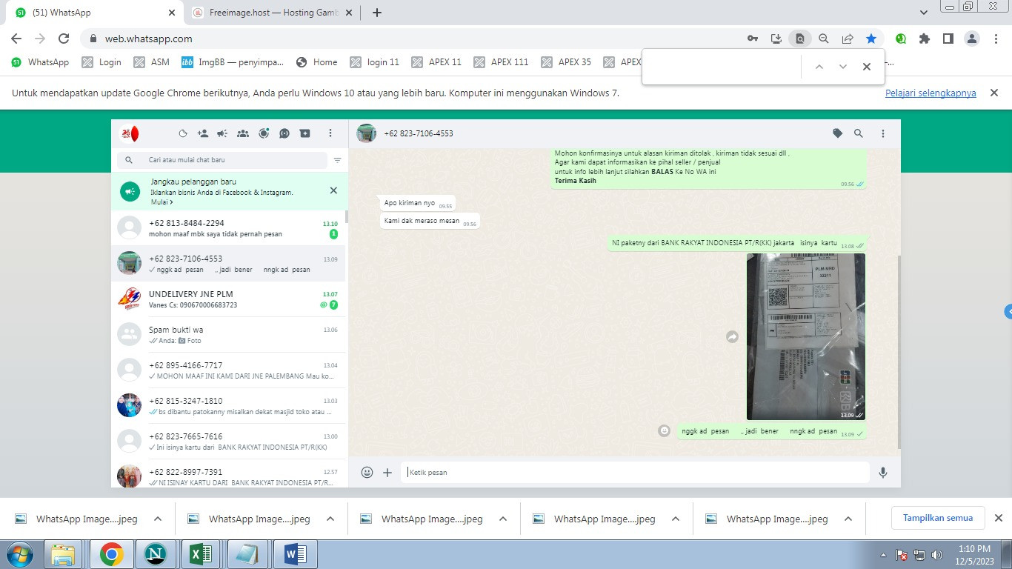The image size is (1012, 569).
Task: Click the install app icon in address bar
Action: pos(776,39)
